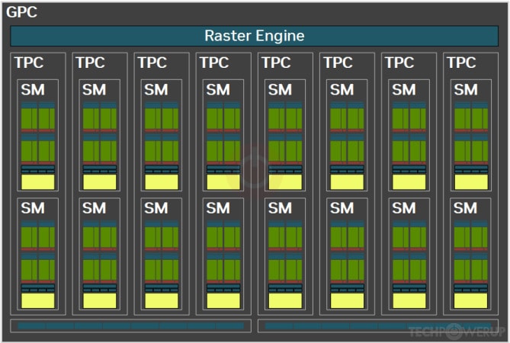Select the fourth TPC label from the left
Screen dimensions: 510x343
[x=214, y=63]
